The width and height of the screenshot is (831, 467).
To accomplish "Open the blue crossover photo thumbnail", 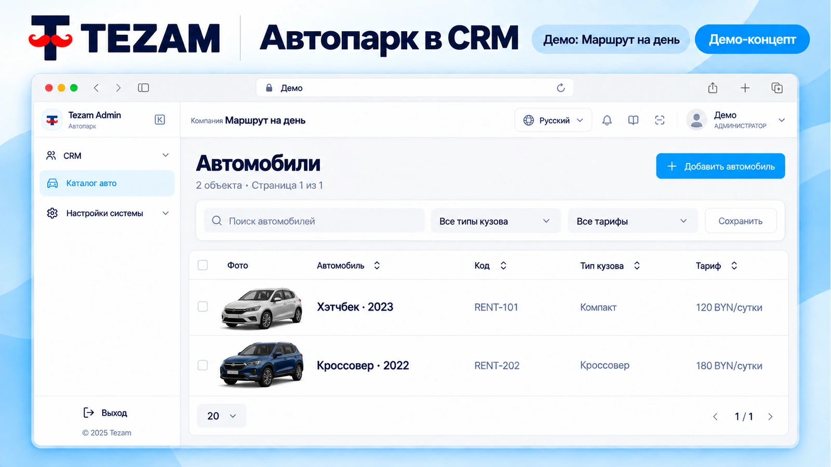I will pyautogui.click(x=262, y=364).
